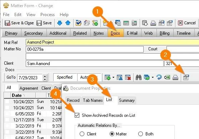Switch to the E-Mail tab
The width and height of the screenshot is (199, 139).
[132, 33]
